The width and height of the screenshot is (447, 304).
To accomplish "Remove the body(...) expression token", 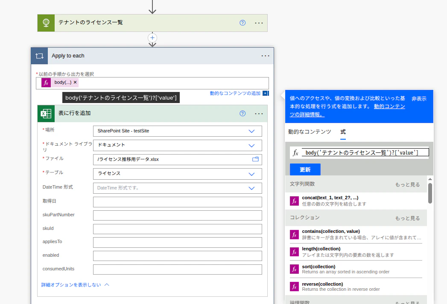I will click(75, 82).
